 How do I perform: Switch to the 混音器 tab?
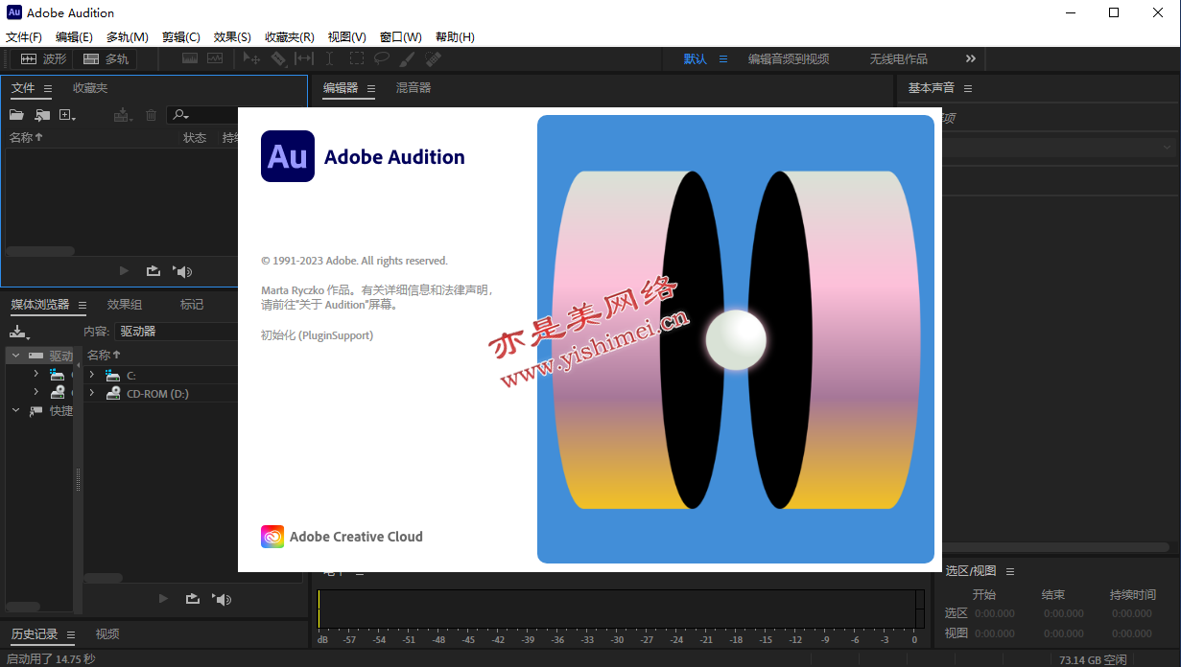[413, 88]
